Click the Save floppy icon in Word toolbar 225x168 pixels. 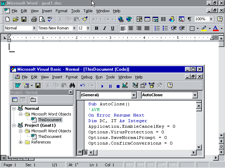[24, 19]
